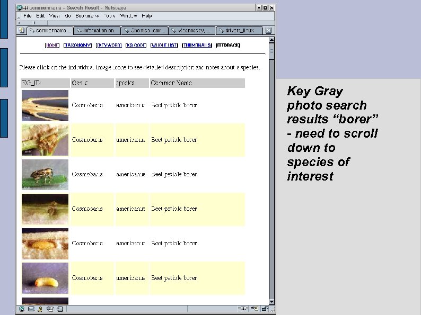Viewport: 421px width, 315px height.
Task: Follow the FEEDBACK link
Action: coord(228,46)
